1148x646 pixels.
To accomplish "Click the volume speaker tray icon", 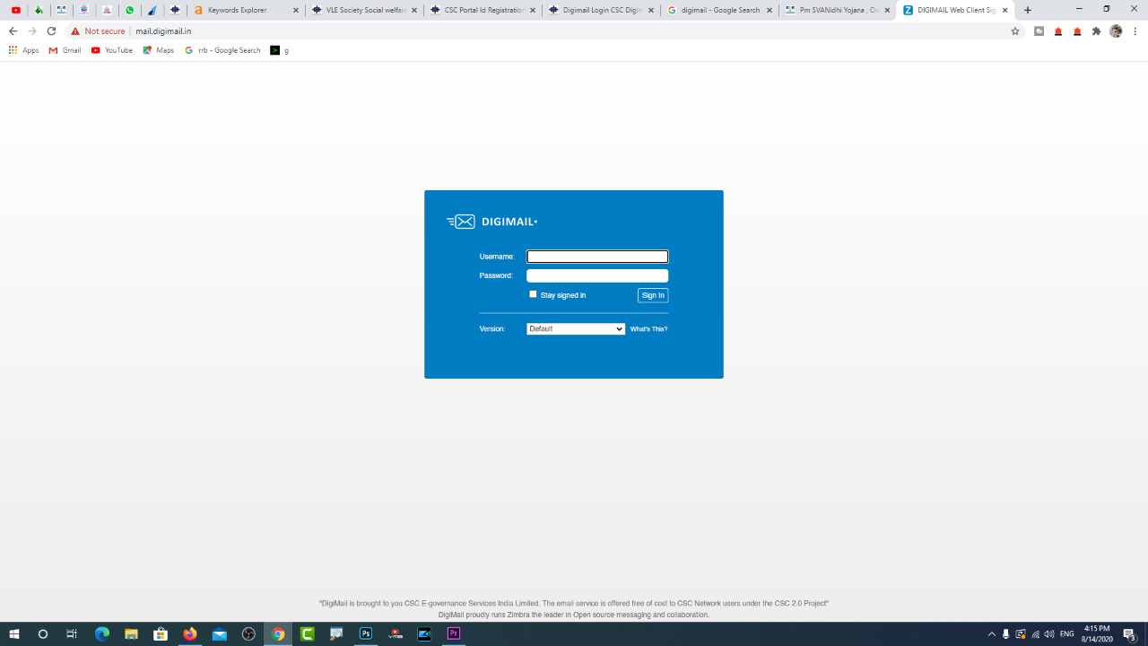I will tap(1049, 634).
